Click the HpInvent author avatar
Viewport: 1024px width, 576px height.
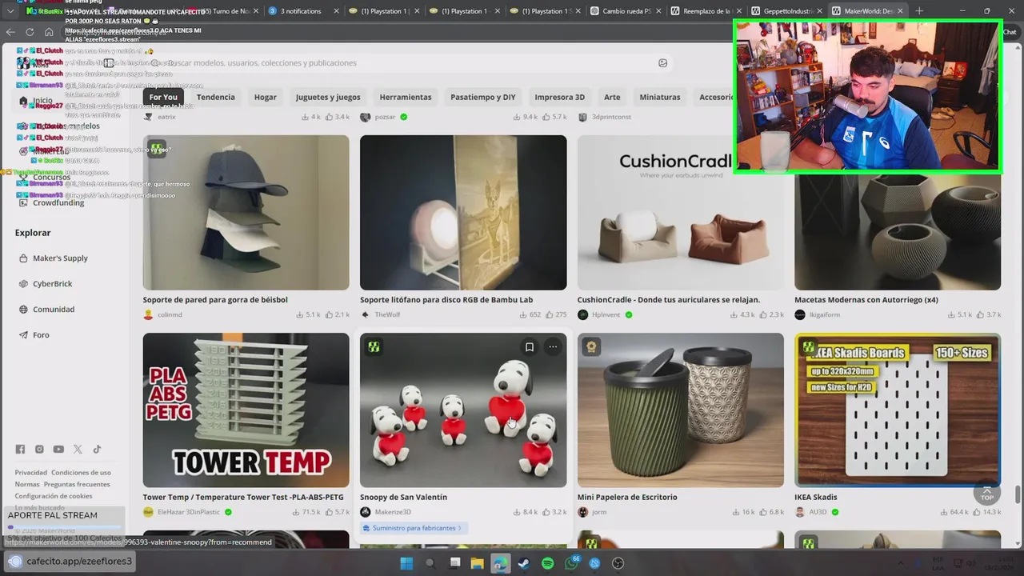583,314
